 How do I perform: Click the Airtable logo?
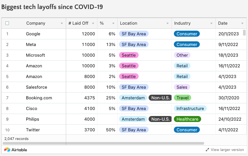[16, 150]
